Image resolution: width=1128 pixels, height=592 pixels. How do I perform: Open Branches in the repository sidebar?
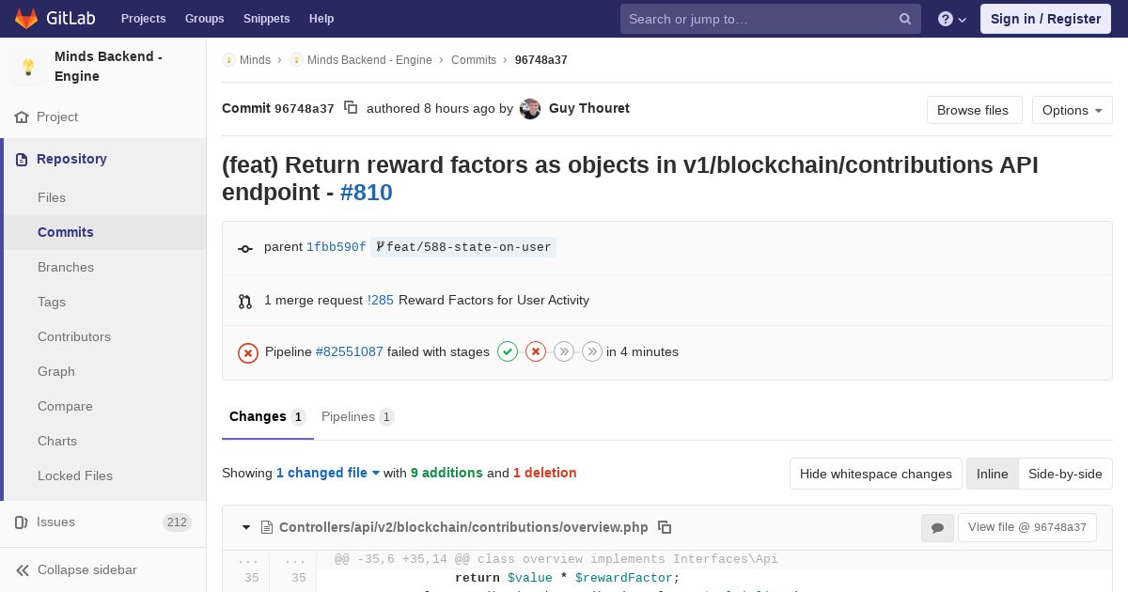click(x=66, y=267)
